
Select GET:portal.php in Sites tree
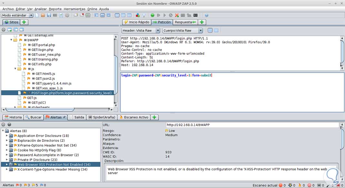tap(43, 45)
